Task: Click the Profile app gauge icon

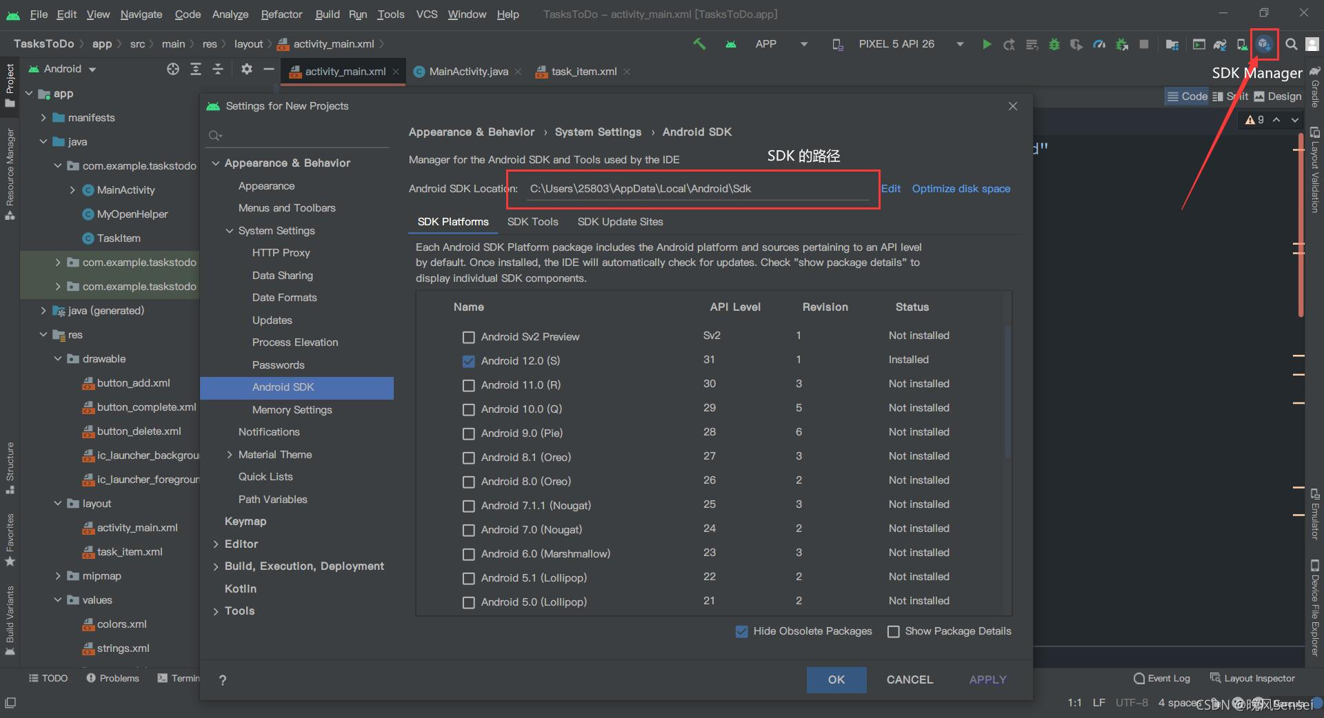Action: pyautogui.click(x=1100, y=44)
